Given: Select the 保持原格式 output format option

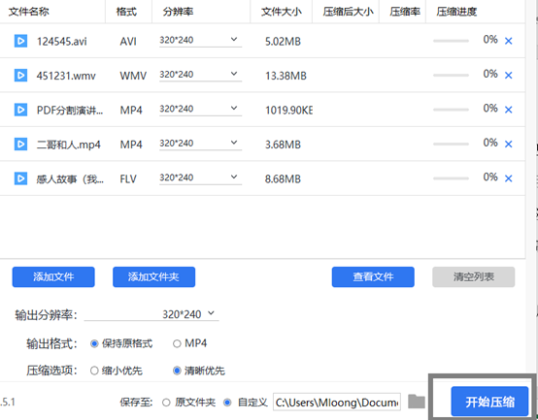Looking at the screenshot, I should click(94, 343).
